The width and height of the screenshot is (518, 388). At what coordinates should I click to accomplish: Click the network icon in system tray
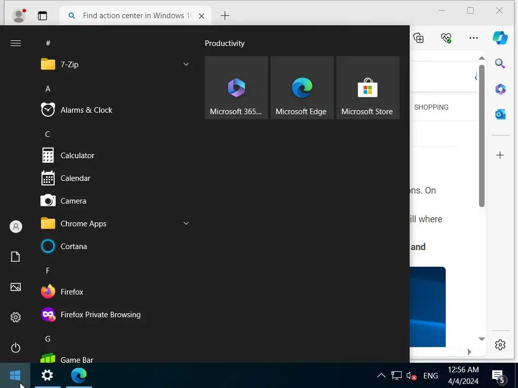[x=397, y=375]
